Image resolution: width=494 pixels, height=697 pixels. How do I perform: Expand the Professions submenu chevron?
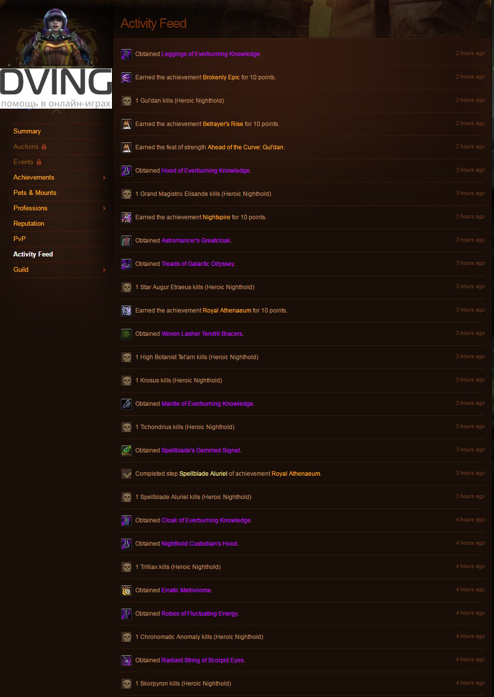104,208
